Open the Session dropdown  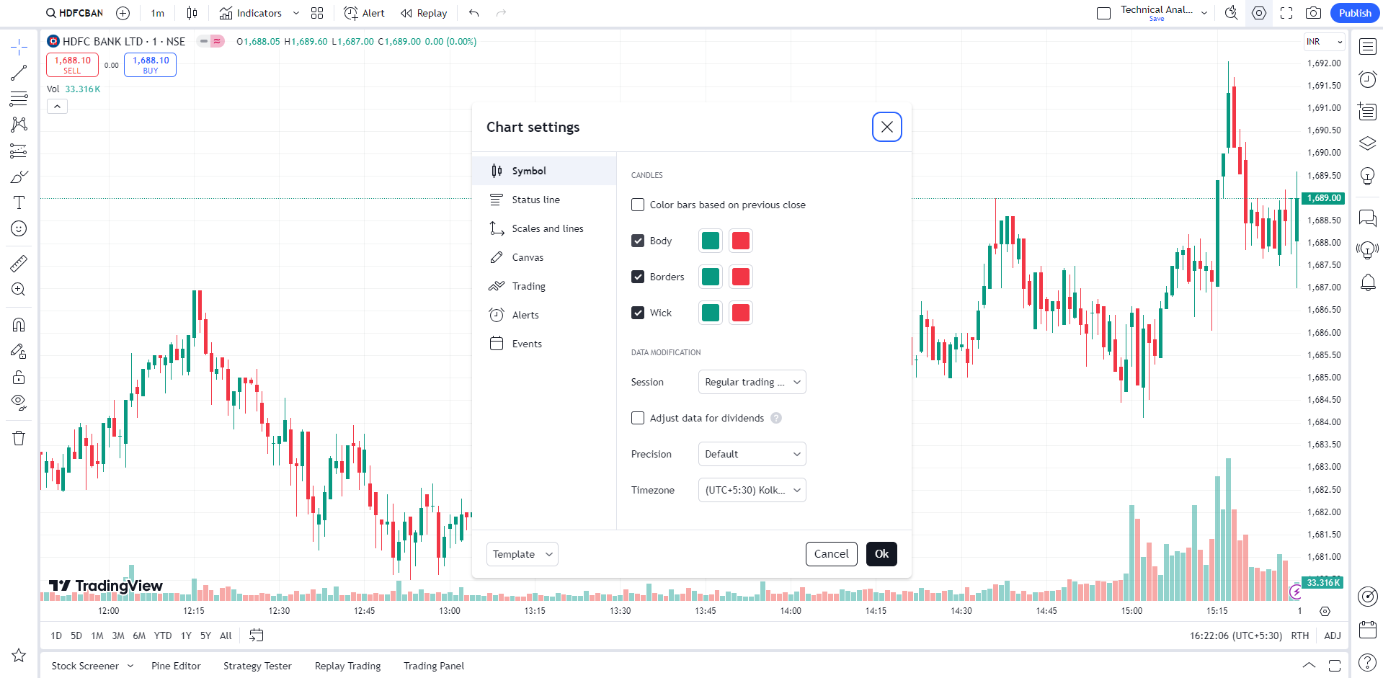[x=752, y=382]
